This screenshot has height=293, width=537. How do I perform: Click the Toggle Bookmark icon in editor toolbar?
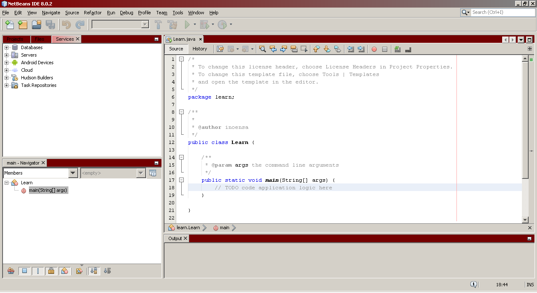click(337, 49)
